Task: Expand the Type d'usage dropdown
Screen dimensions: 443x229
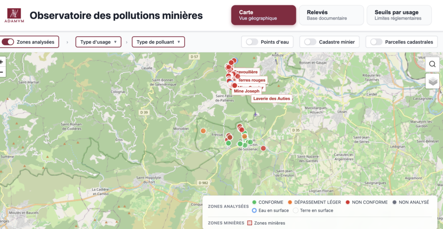Action: point(99,42)
